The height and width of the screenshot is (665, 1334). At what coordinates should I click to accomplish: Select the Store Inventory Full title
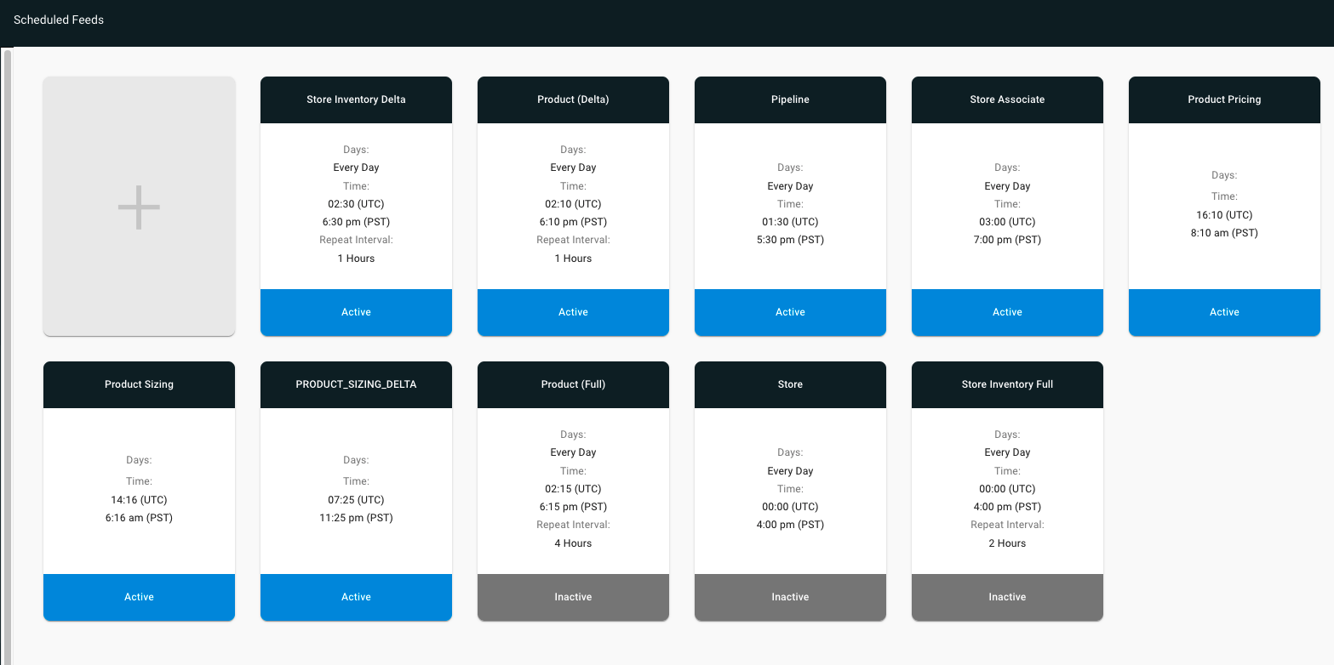click(x=1007, y=384)
